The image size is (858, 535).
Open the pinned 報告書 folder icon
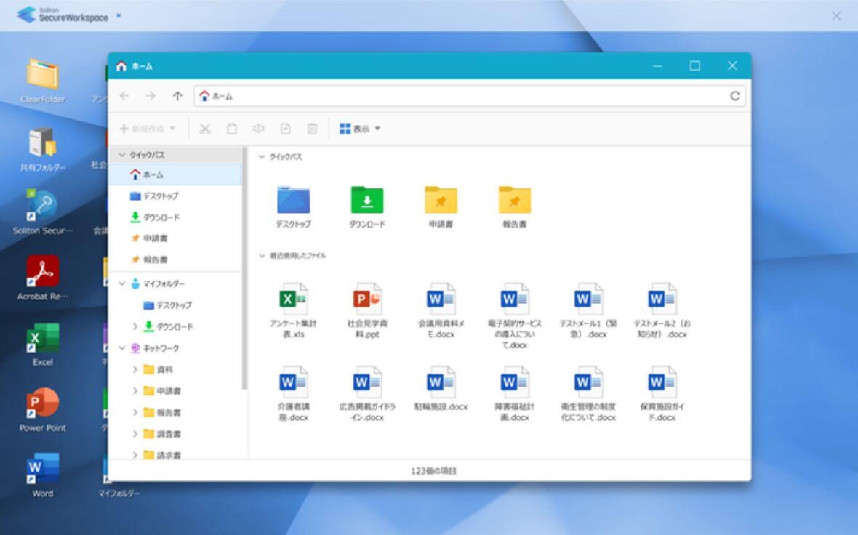(x=515, y=206)
